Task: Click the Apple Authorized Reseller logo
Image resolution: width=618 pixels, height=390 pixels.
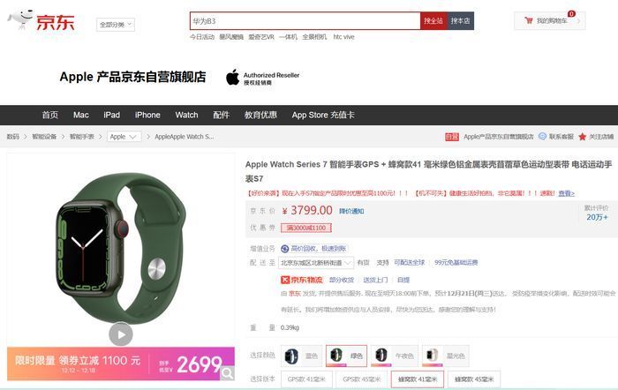Action: coord(262,78)
